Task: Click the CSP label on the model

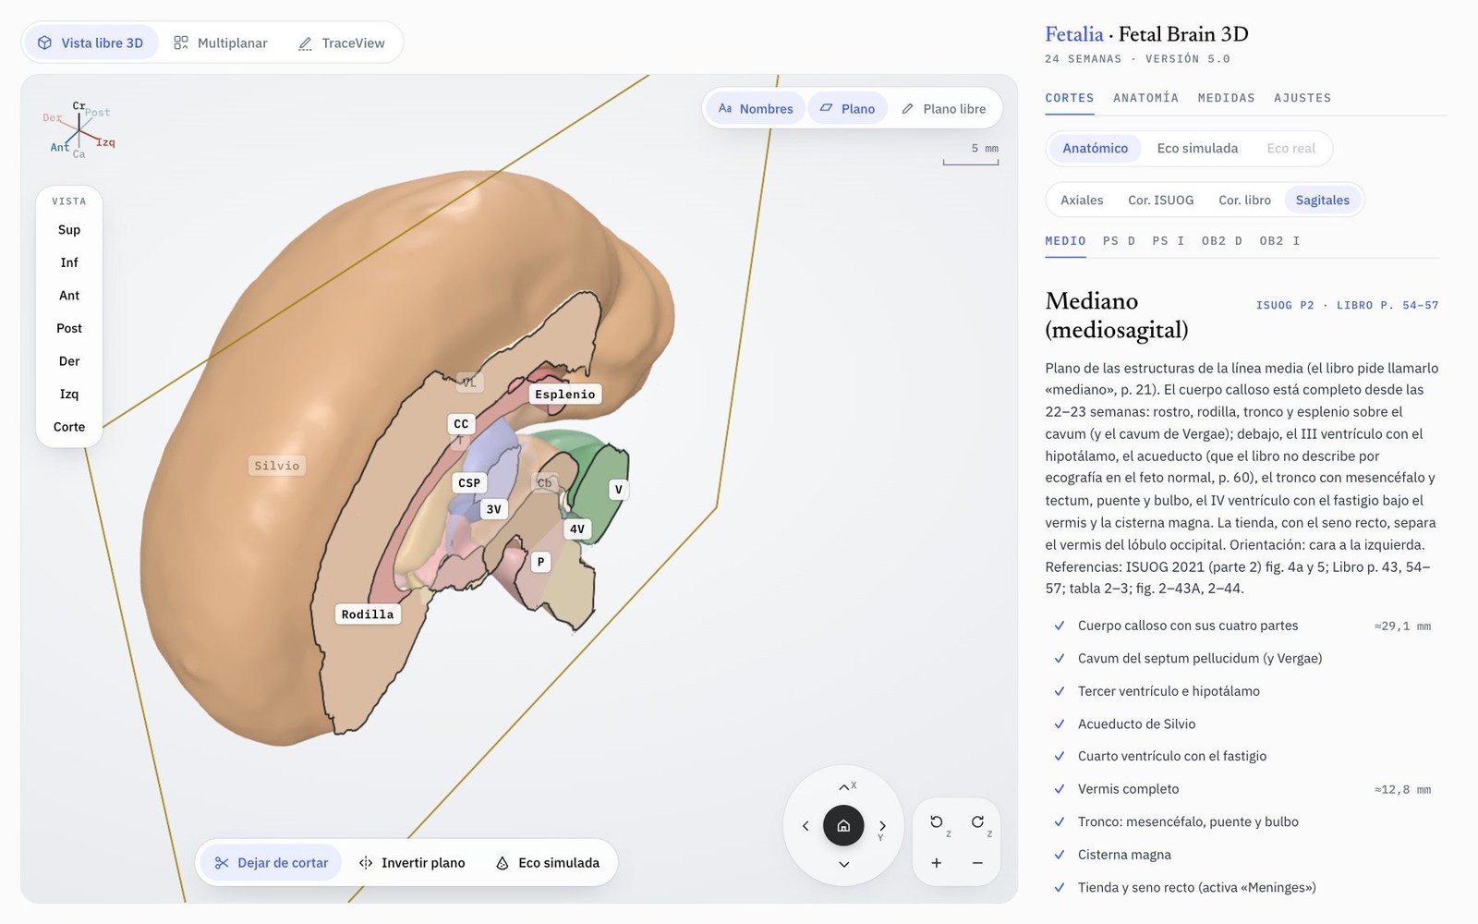Action: (469, 483)
